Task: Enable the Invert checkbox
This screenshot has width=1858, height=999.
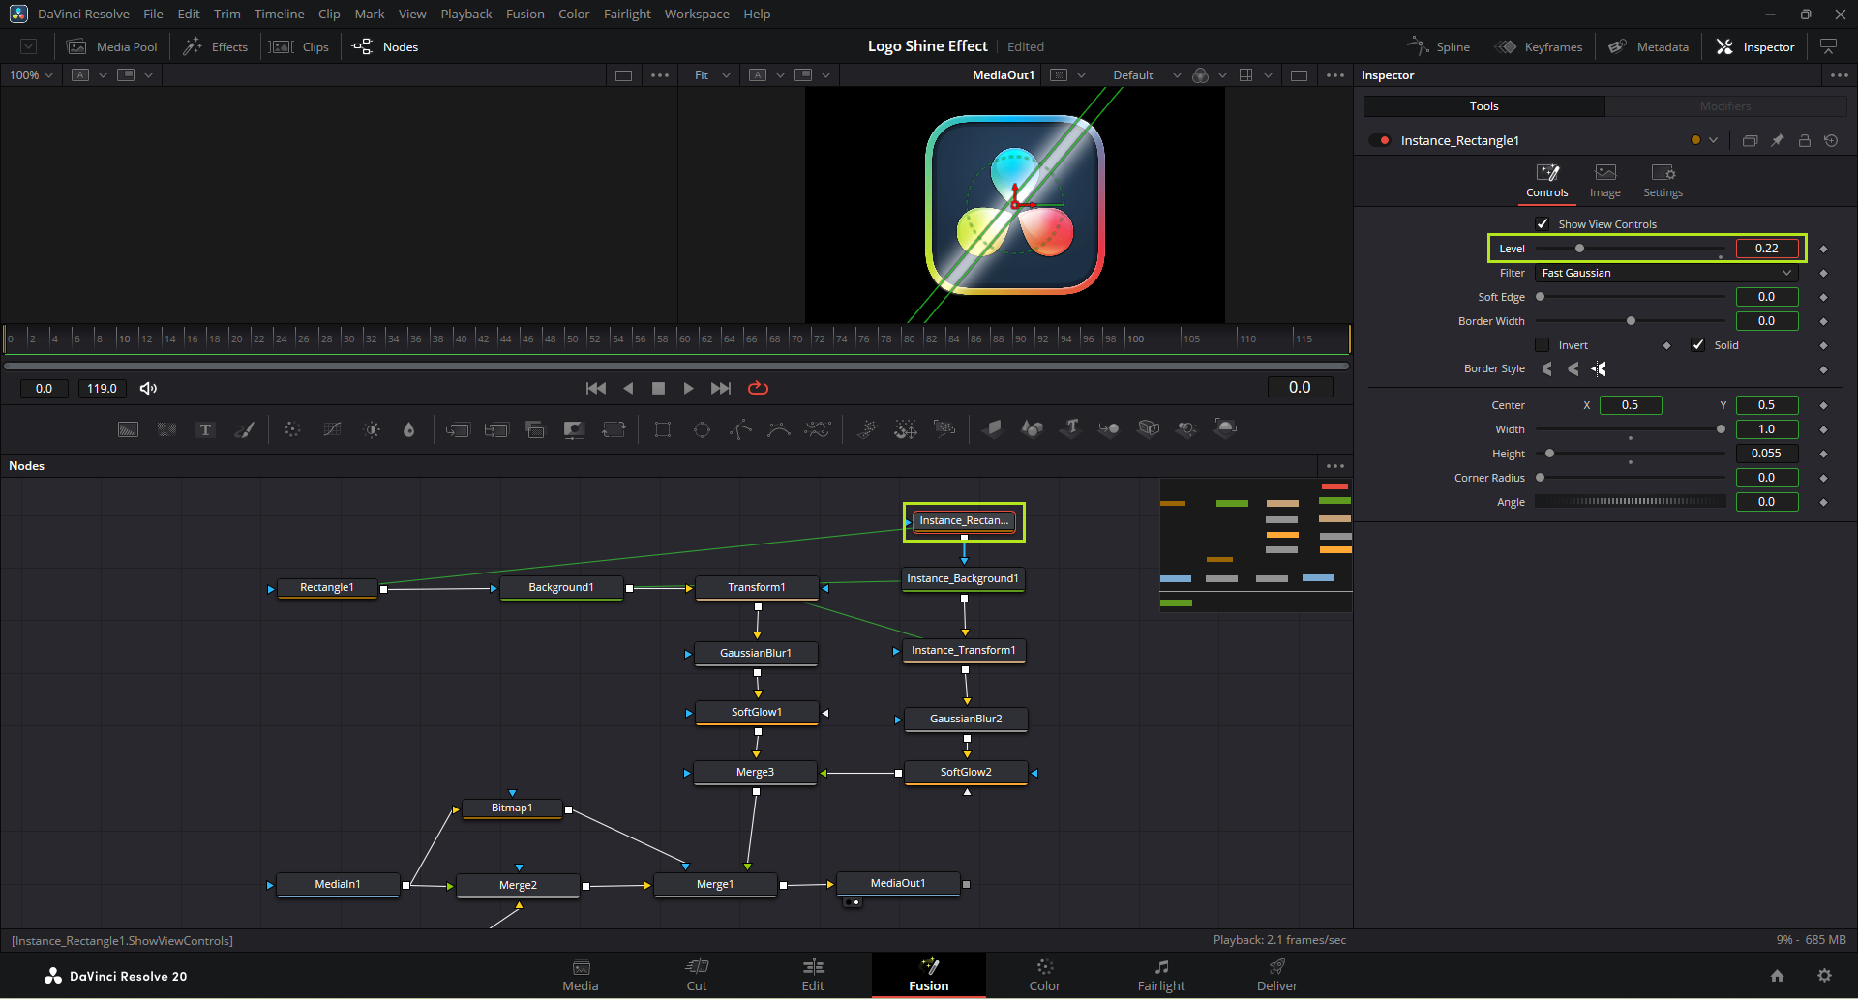Action: click(1543, 345)
